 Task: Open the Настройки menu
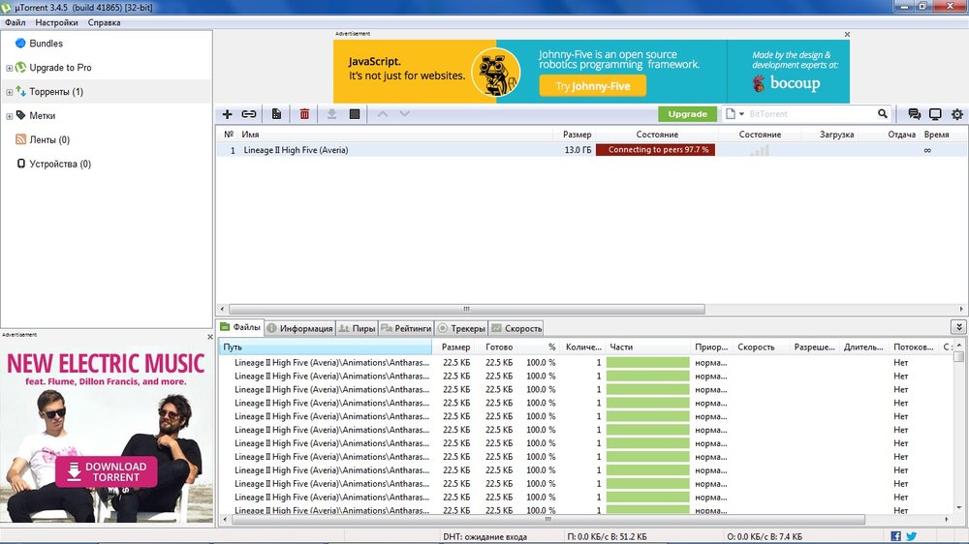pos(56,22)
